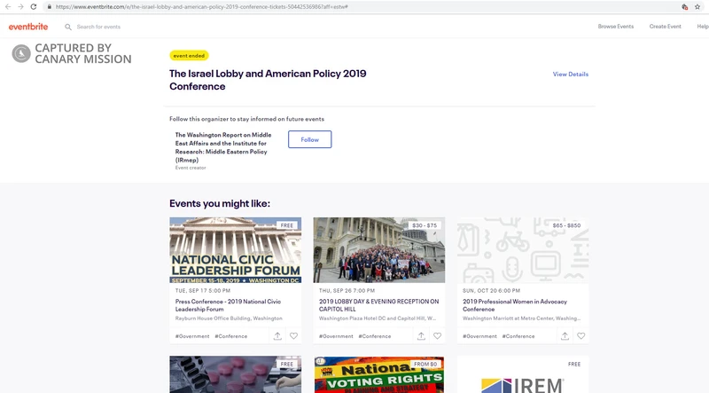Follow the organizer
Viewport: 709px width, 393px height.
click(309, 139)
